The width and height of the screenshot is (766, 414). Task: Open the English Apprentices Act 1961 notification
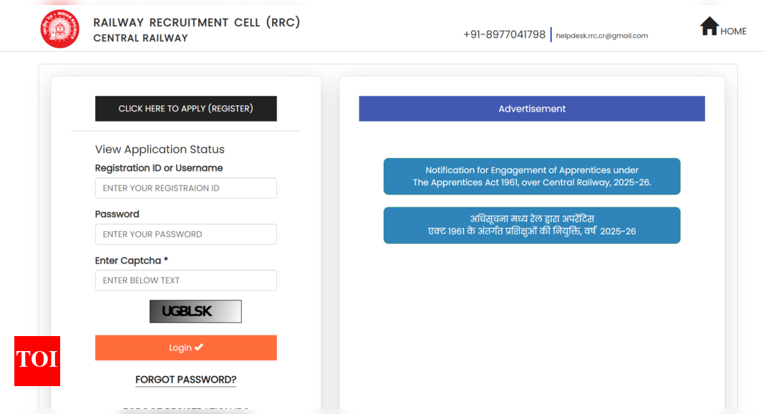pos(531,177)
